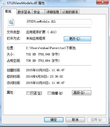Screen dimensions: 110x127
Task: Click the 修改时间 date value
Action: click(x=44, y=76)
